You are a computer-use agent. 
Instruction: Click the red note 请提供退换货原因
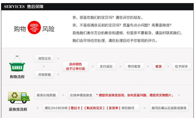[135, 95]
